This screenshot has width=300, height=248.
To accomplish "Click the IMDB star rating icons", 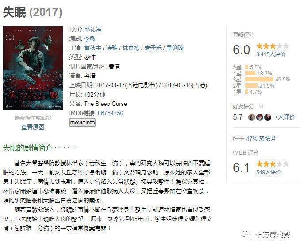I will click(x=273, y=164).
